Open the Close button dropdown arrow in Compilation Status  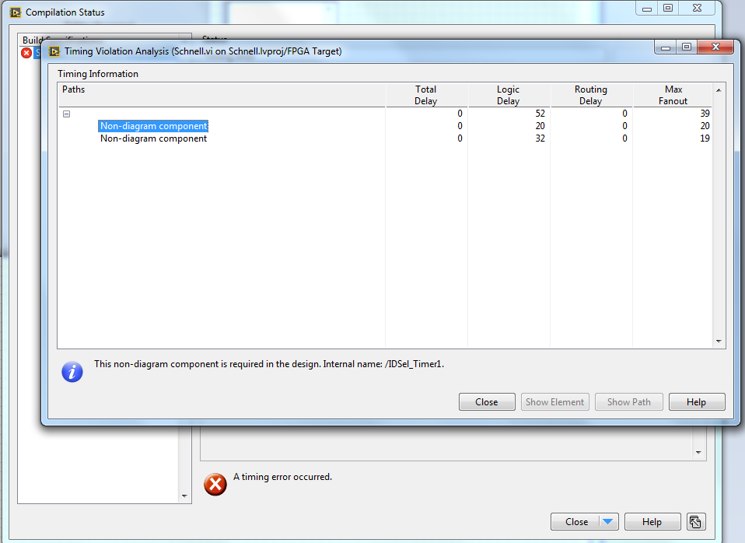(x=607, y=521)
